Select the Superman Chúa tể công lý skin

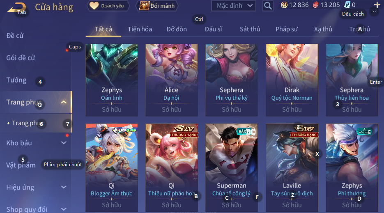click(x=232, y=168)
